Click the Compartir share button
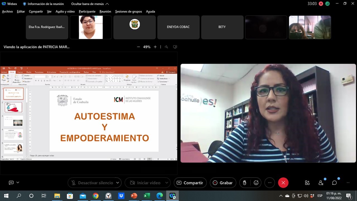The height and width of the screenshot is (201, 357). (190, 183)
